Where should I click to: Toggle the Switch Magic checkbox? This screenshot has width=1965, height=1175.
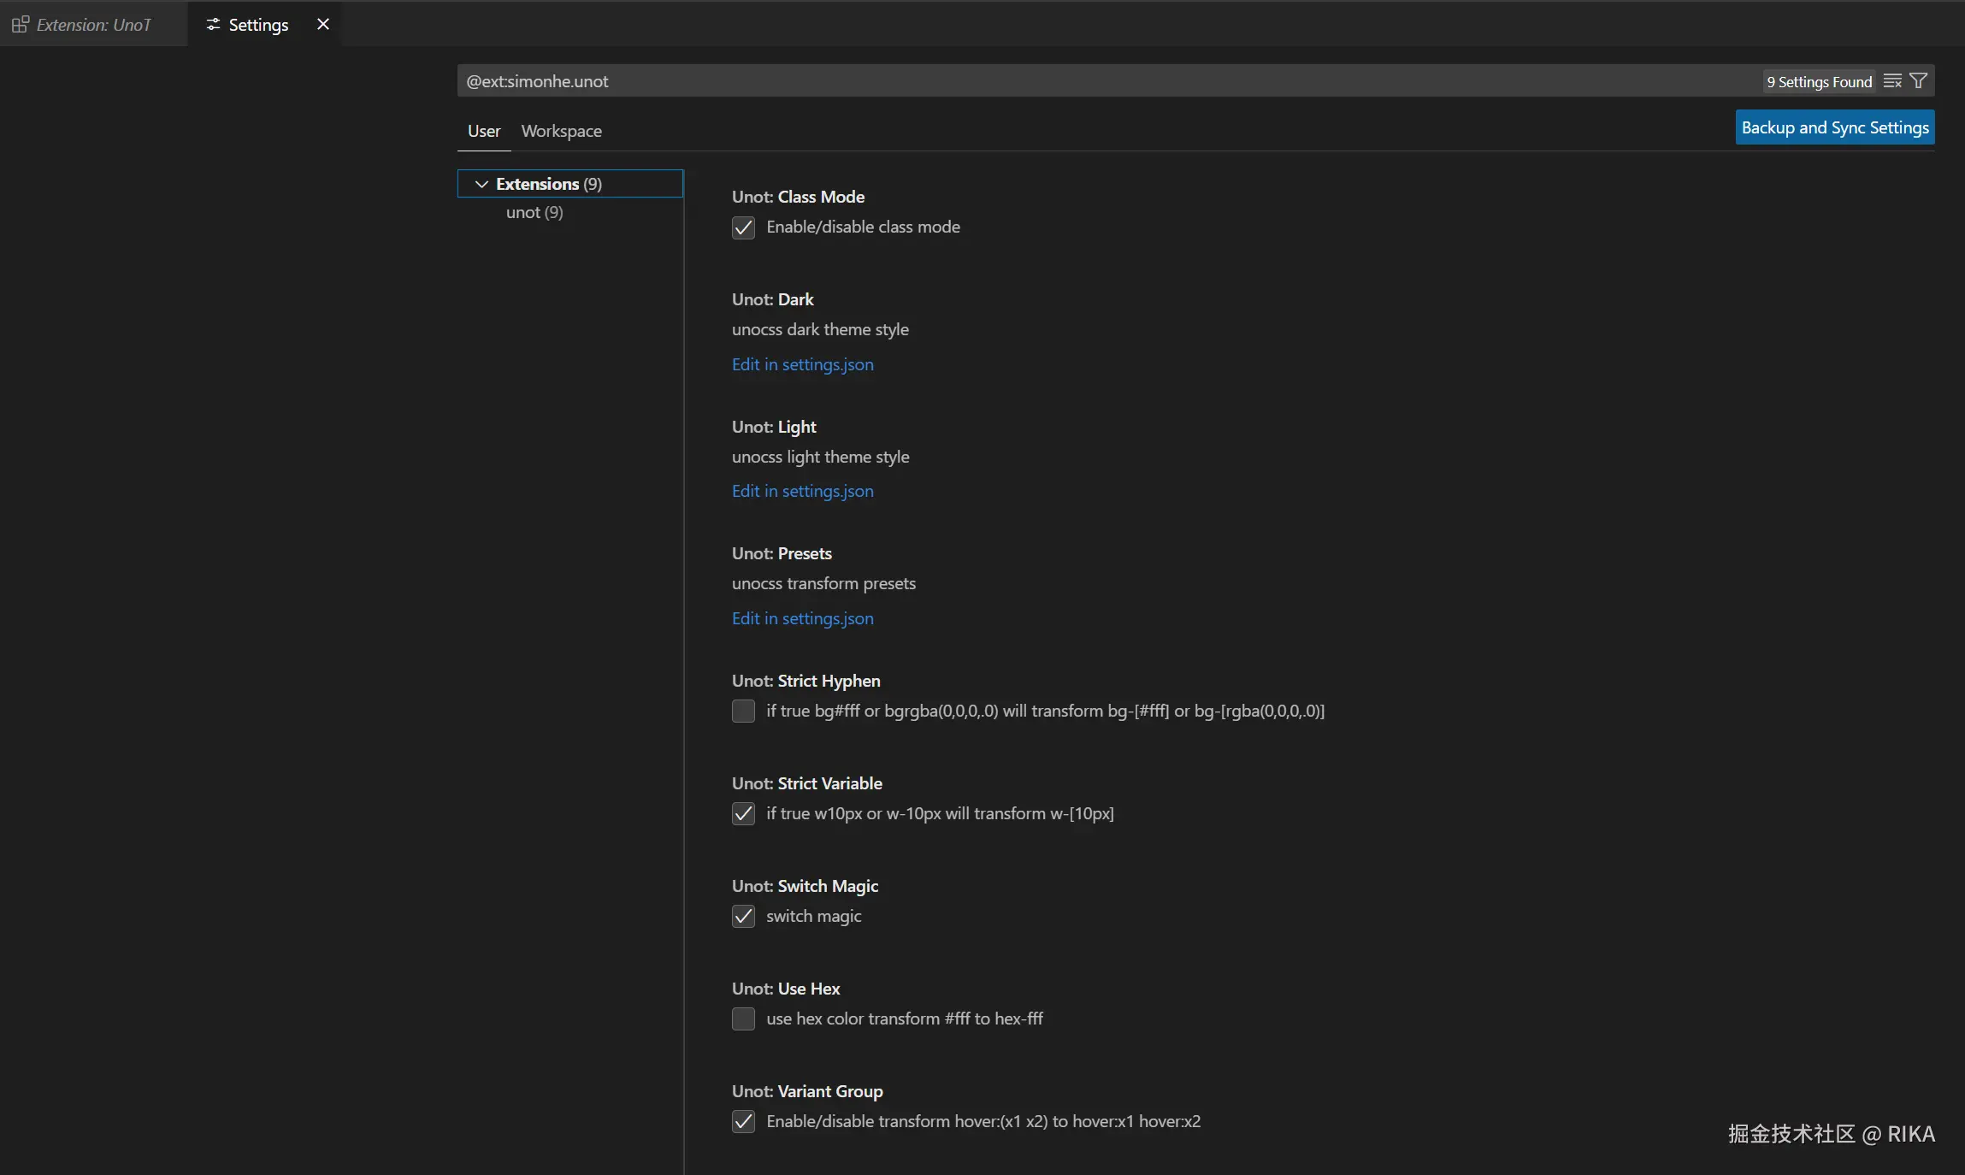point(743,917)
